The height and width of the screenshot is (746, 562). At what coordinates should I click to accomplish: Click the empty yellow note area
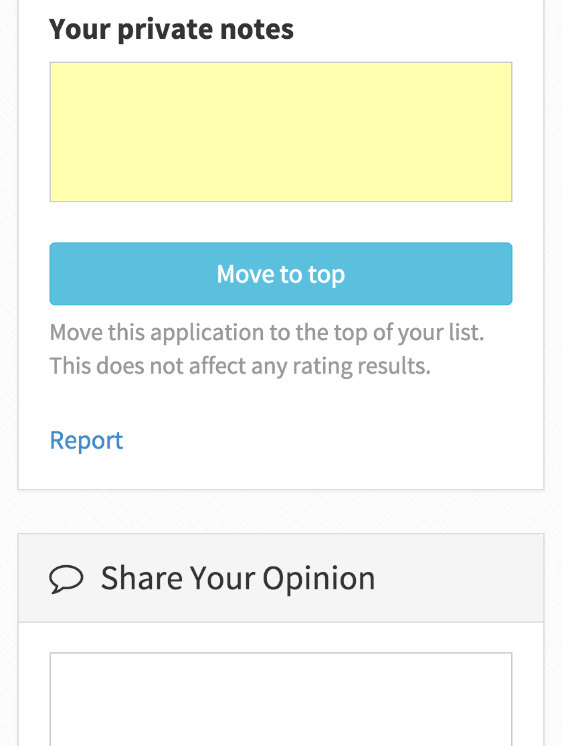tap(281, 132)
